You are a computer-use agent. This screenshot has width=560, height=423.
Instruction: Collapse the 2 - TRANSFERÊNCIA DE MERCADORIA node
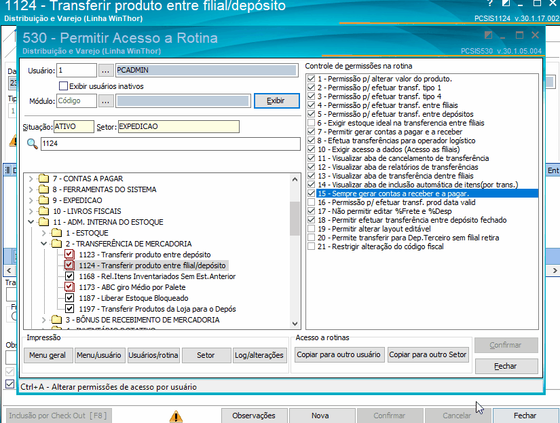(x=44, y=244)
